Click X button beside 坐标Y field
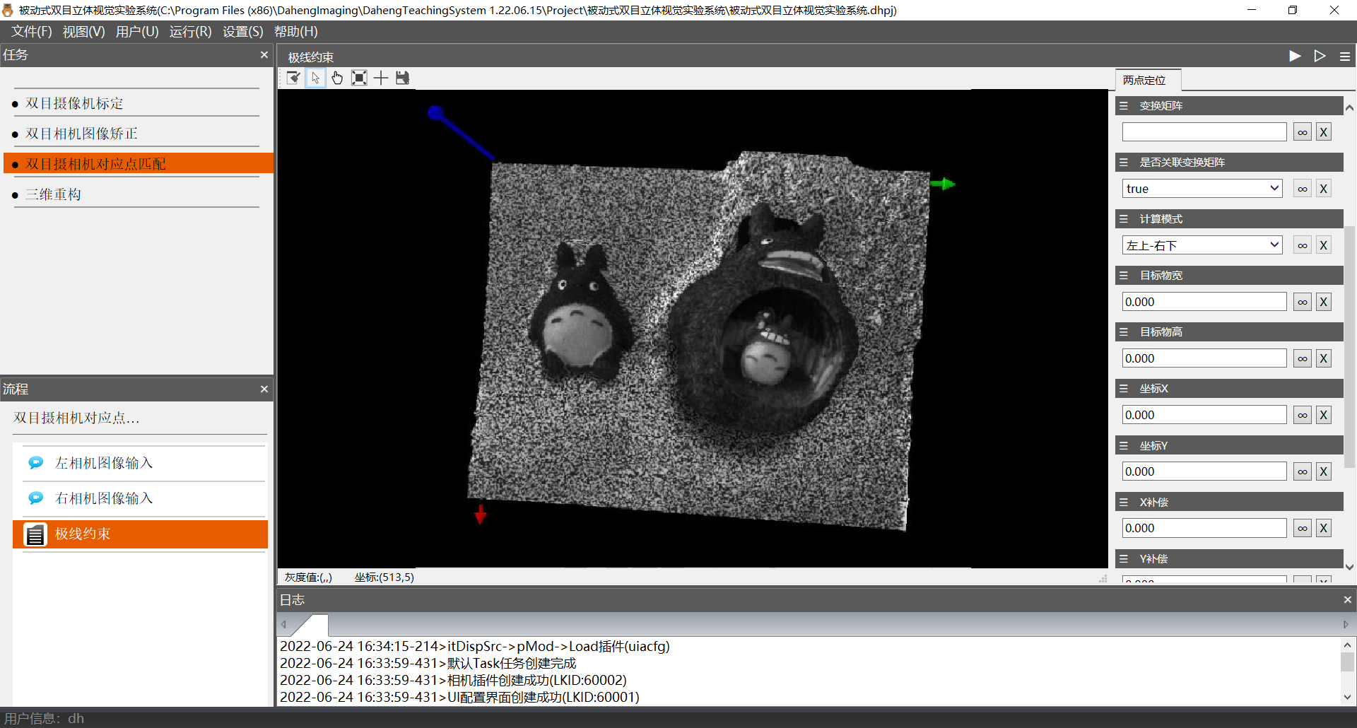 coord(1324,471)
